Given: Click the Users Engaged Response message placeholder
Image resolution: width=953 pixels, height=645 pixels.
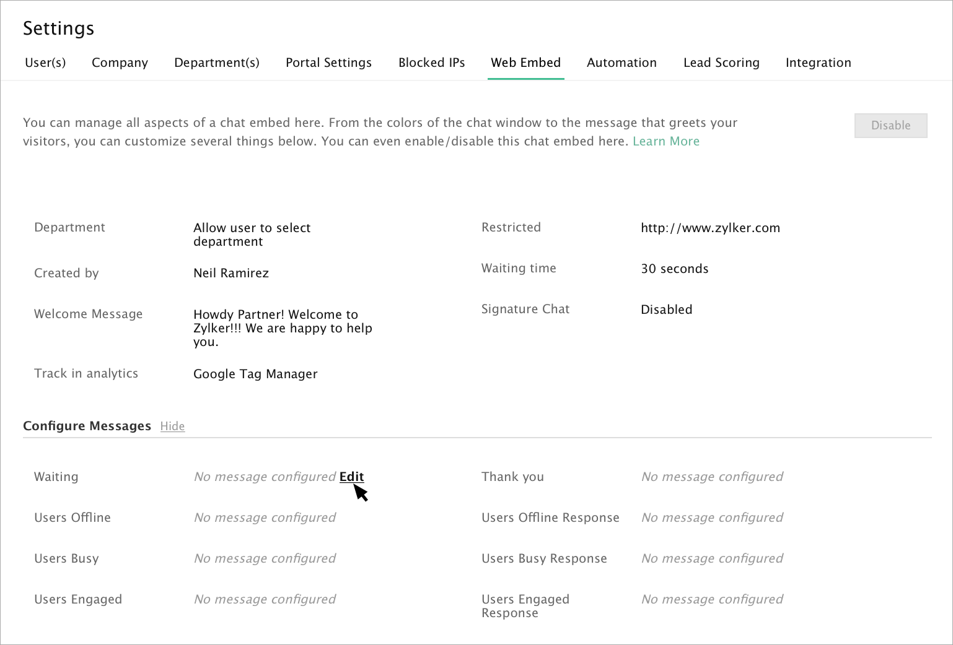Looking at the screenshot, I should click(712, 599).
